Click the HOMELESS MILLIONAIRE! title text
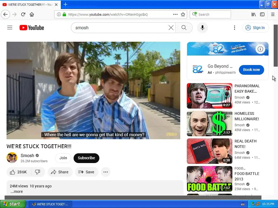 [247, 116]
